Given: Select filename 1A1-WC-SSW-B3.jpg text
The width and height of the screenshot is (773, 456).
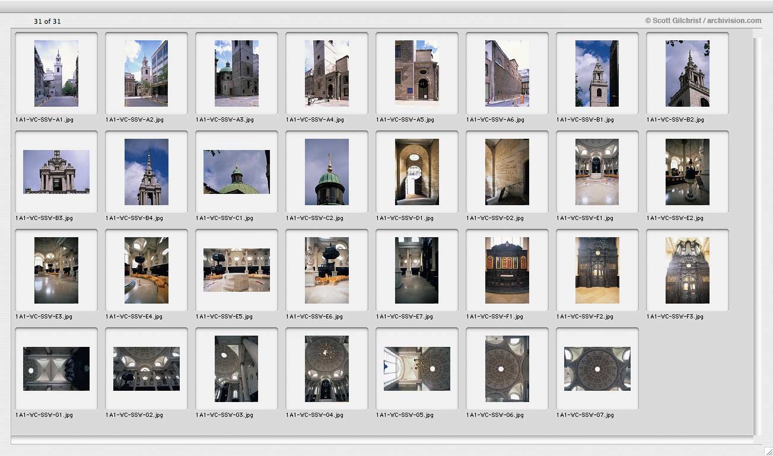Looking at the screenshot, I should click(44, 218).
